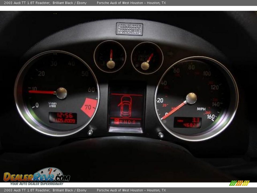Click the 120 mark on speedometer
257x193 pixels.
tap(215, 87)
